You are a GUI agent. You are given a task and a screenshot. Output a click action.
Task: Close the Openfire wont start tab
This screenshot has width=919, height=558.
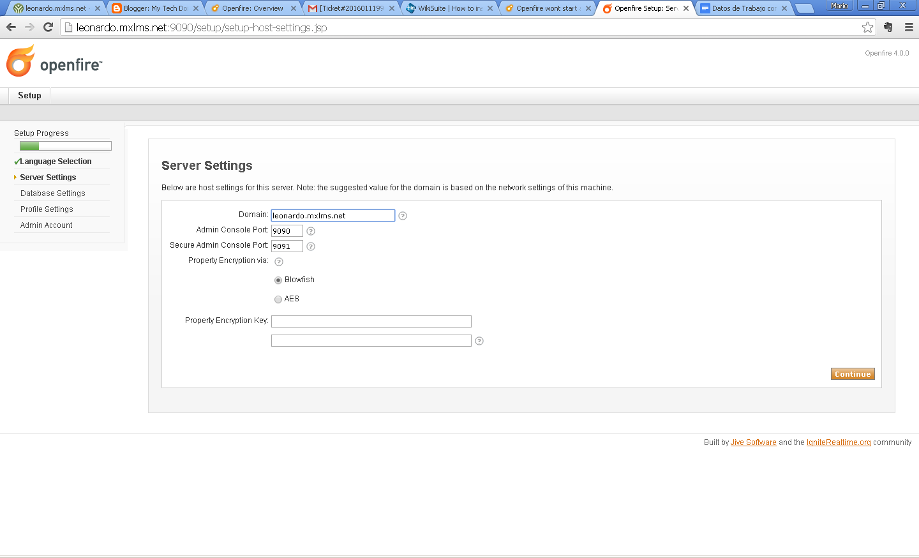point(588,8)
